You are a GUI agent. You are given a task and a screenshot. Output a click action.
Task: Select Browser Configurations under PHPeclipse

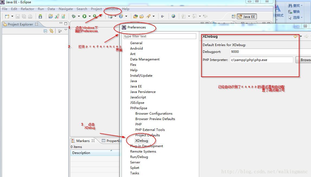coord(154,114)
